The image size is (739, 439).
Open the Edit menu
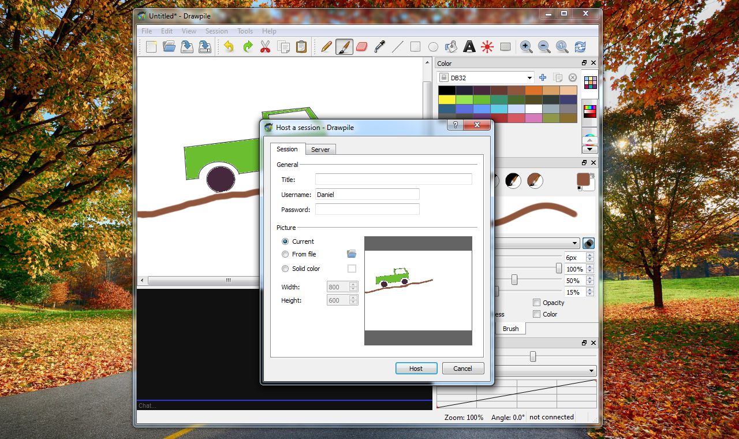point(167,31)
